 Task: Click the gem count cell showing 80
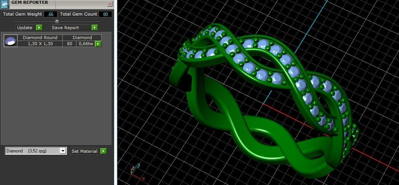pyautogui.click(x=70, y=44)
